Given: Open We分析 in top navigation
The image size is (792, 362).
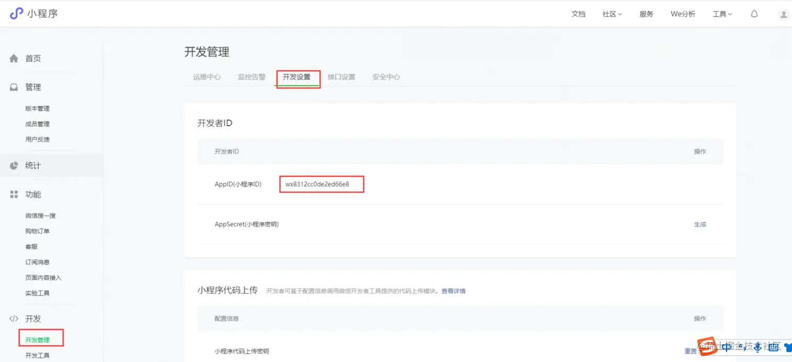Looking at the screenshot, I should coord(683,14).
